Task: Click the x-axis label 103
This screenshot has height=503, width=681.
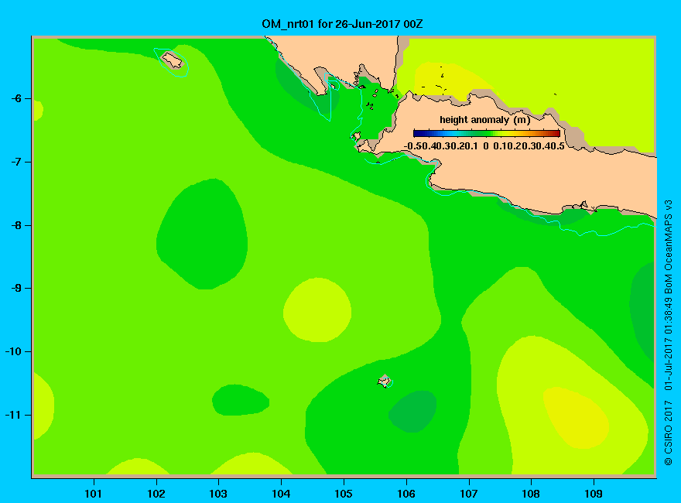Action: pos(218,494)
